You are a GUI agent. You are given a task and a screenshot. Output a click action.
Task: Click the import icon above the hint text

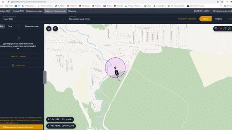coord(18,38)
